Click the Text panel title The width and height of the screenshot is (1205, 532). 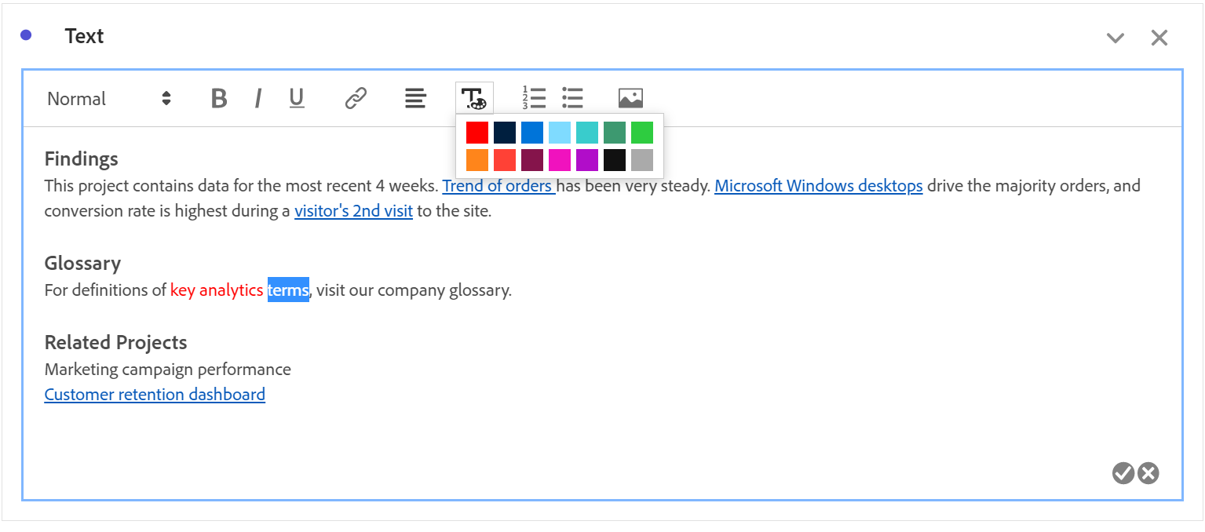pos(85,36)
